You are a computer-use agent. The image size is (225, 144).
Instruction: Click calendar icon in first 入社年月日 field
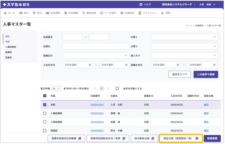[x=90, y=65]
